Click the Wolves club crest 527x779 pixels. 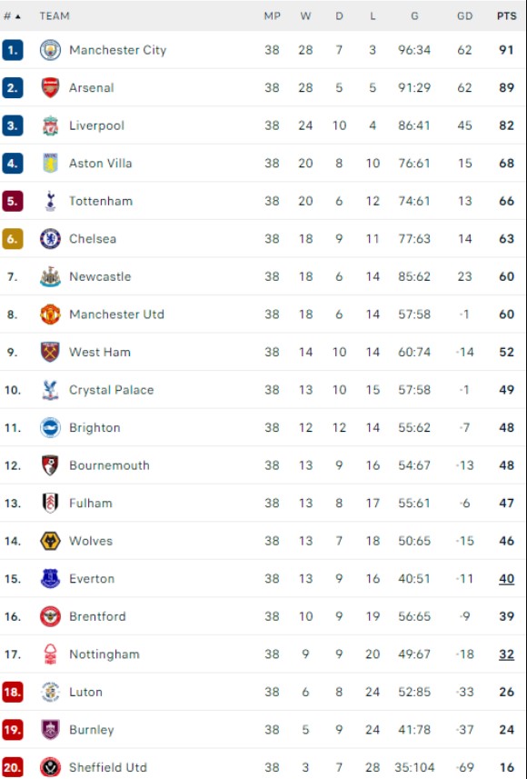tap(50, 541)
